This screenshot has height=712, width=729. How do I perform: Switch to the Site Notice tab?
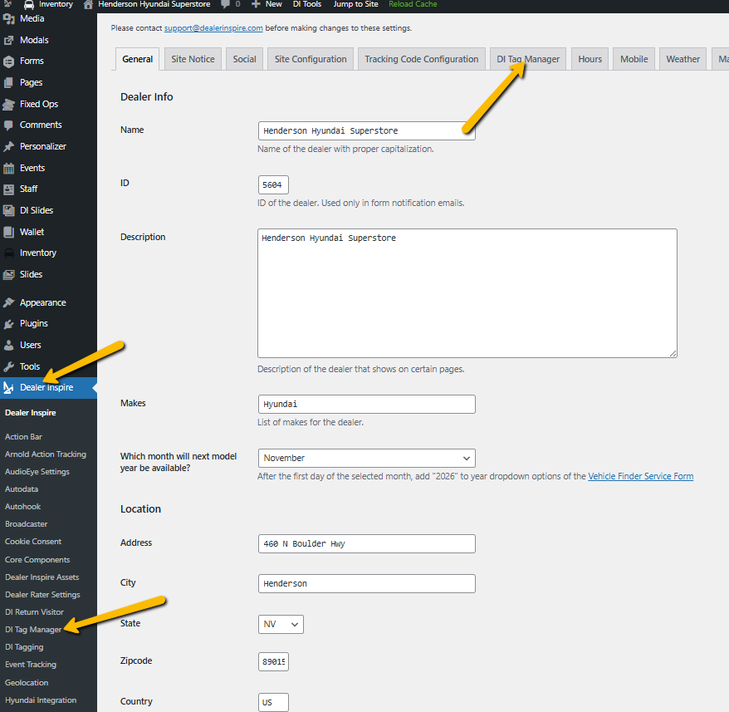[193, 59]
